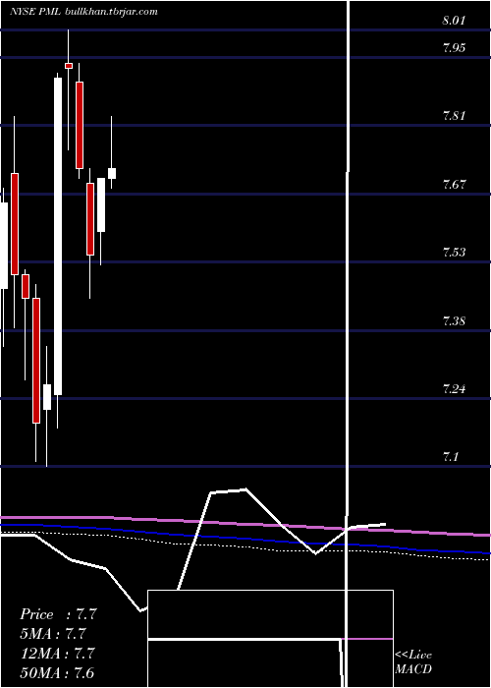Click the long red candle bottoming near 7.2
The height and width of the screenshot is (688, 491).
36,361
